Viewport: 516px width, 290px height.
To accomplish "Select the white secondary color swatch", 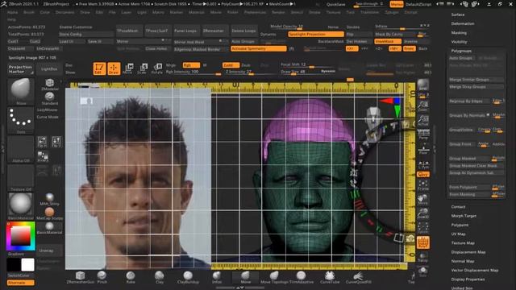I will pyautogui.click(x=27, y=265).
